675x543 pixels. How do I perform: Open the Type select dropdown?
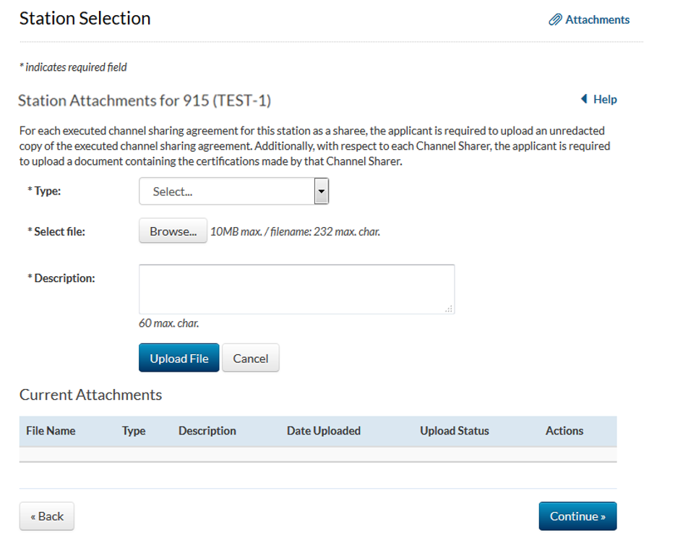225,192
